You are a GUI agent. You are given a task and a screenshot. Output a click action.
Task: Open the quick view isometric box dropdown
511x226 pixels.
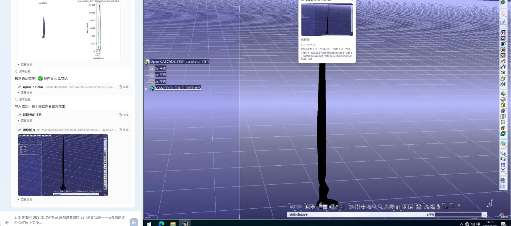pyautogui.click(x=392, y=207)
